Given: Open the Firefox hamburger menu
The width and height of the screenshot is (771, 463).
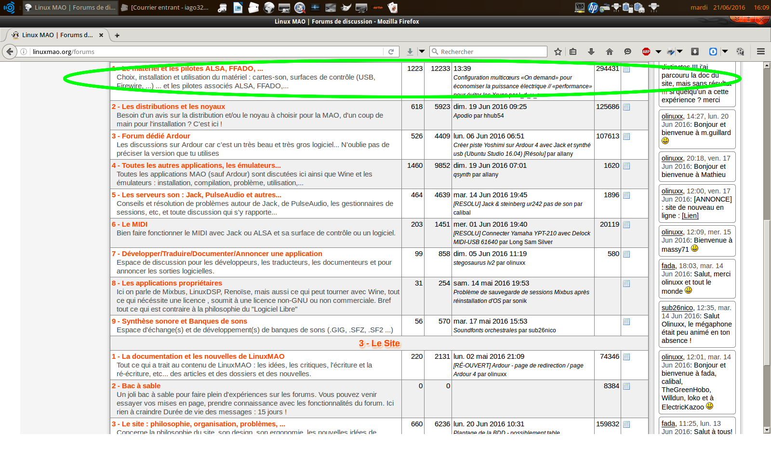Looking at the screenshot, I should 761,52.
